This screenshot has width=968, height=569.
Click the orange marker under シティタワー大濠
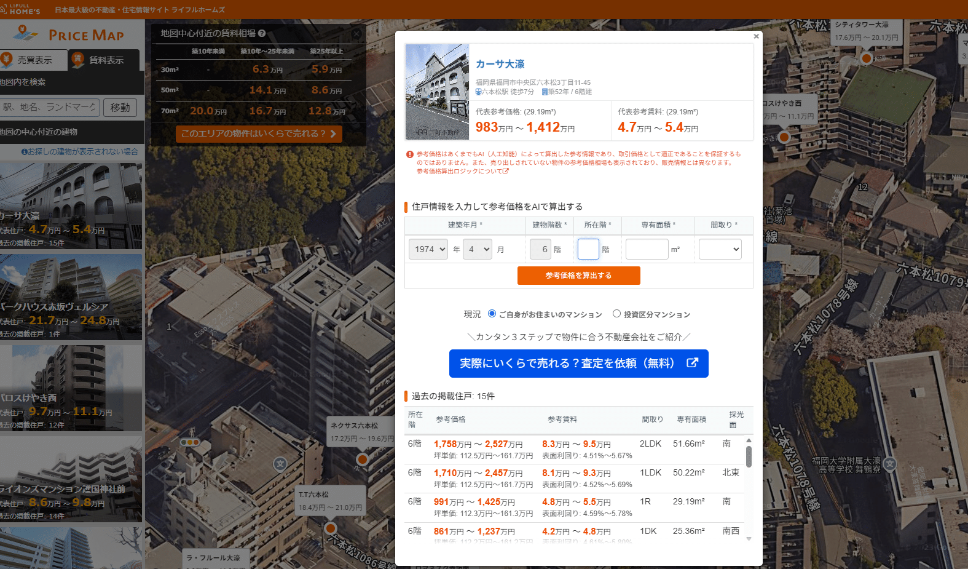(866, 58)
